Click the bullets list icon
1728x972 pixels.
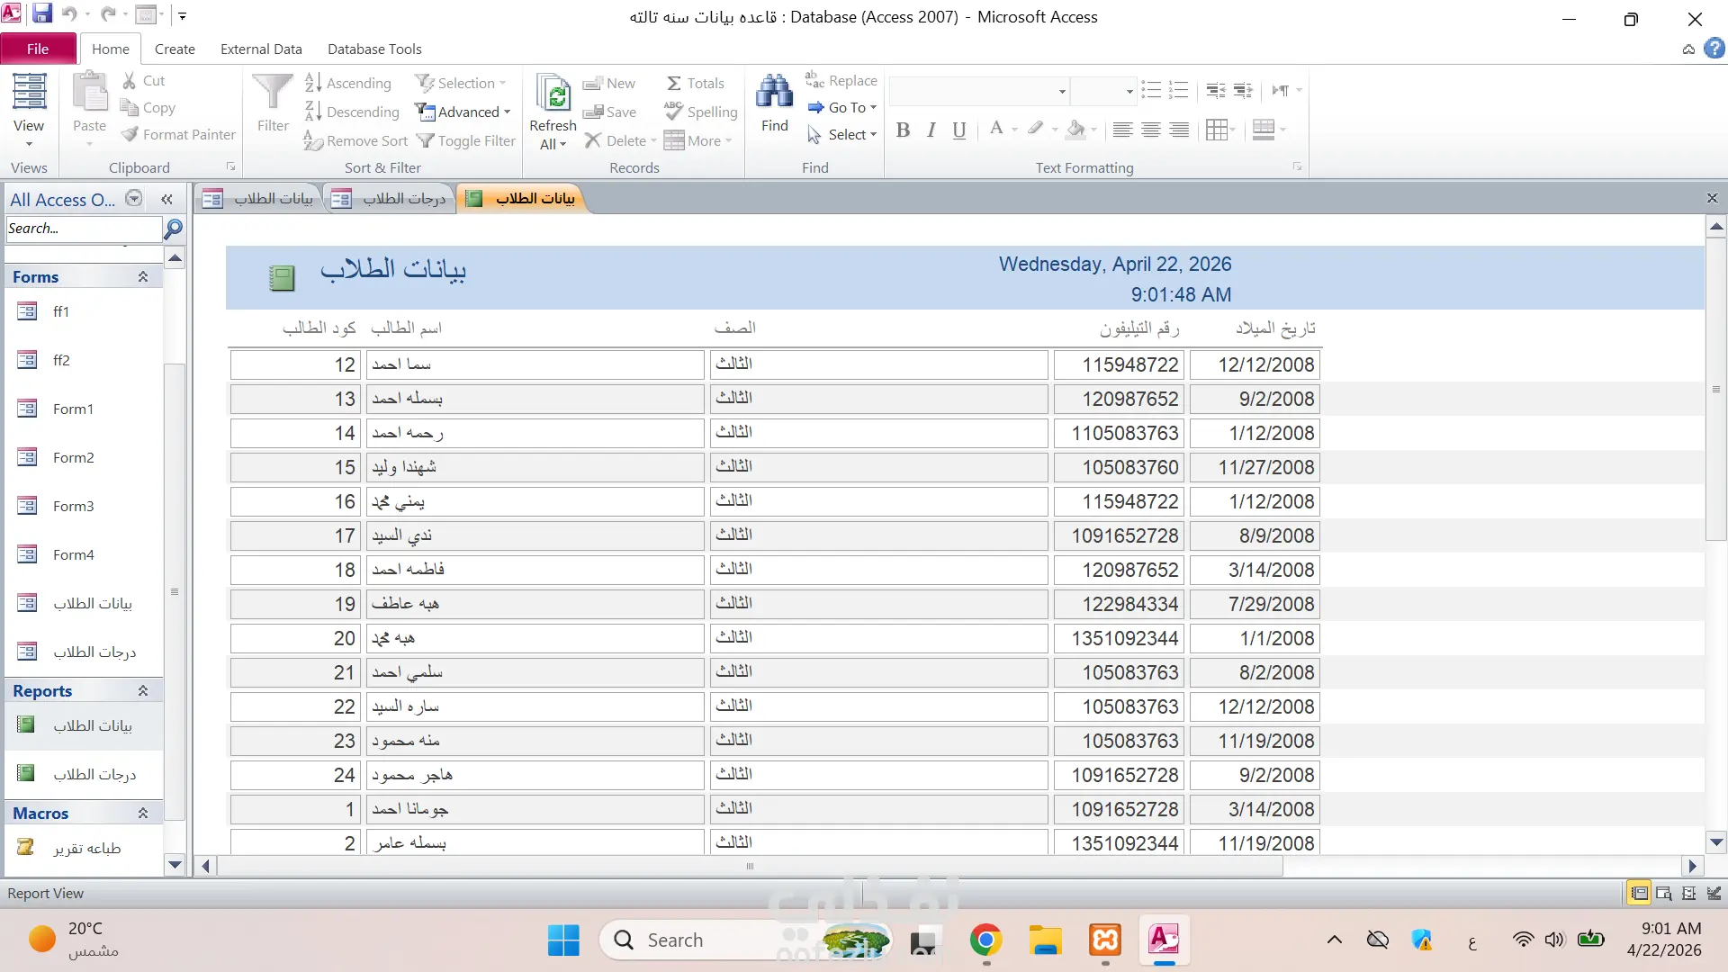coord(1151,90)
